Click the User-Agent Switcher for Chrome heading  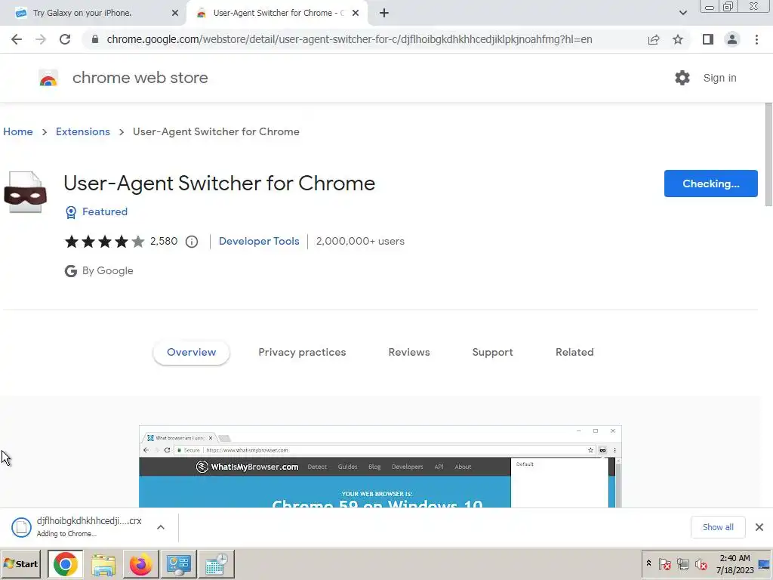[220, 184]
